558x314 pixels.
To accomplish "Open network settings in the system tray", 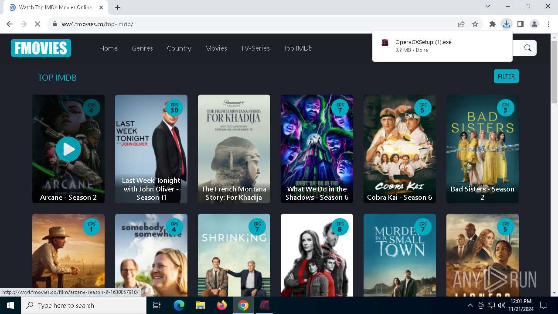I will point(491,305).
